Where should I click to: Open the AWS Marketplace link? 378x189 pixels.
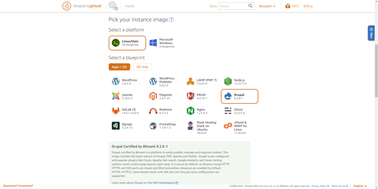point(165,183)
